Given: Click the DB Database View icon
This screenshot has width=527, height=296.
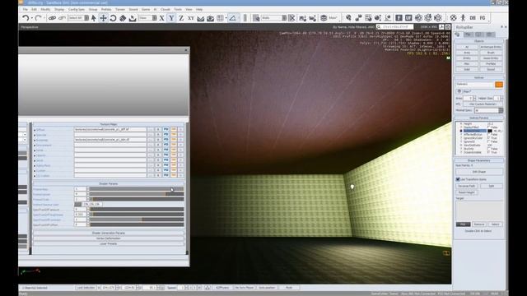Looking at the screenshot, I should click(x=473, y=18).
